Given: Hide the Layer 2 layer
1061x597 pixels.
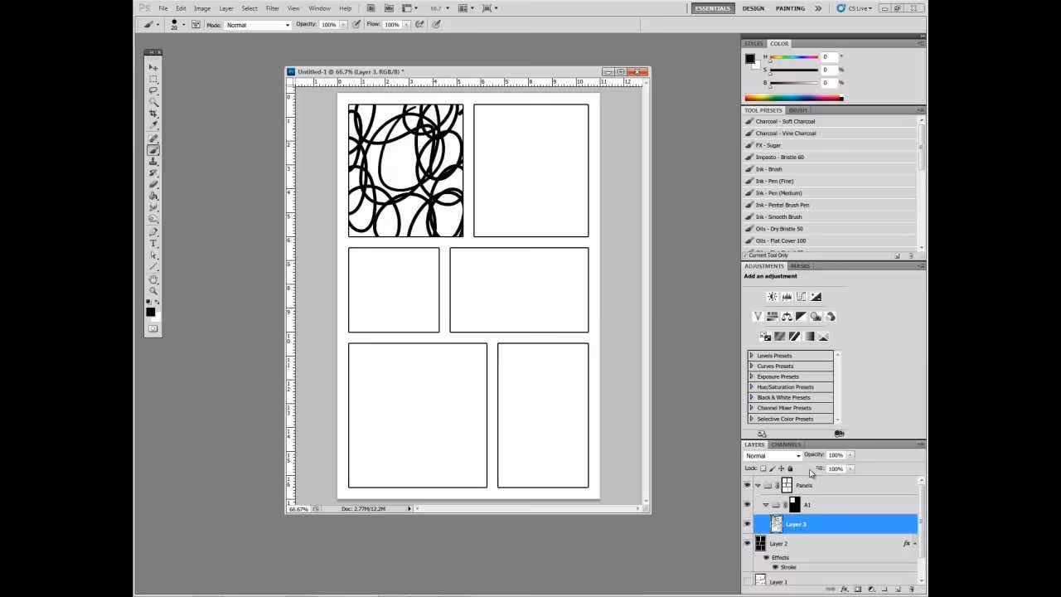Looking at the screenshot, I should [x=748, y=542].
